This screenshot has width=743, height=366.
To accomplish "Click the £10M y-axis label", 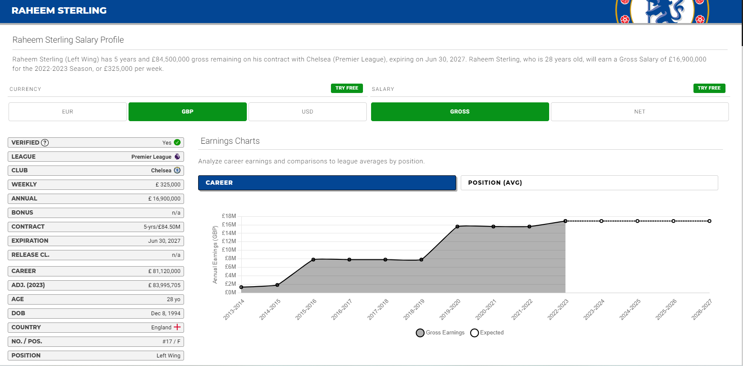I will click(x=229, y=250).
